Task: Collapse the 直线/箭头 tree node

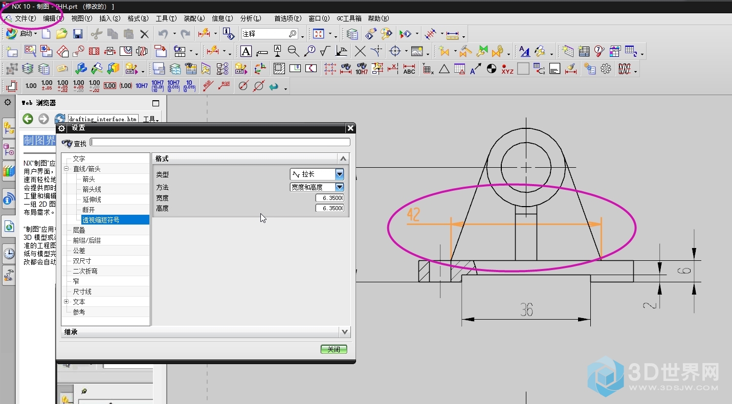Action: [x=66, y=169]
